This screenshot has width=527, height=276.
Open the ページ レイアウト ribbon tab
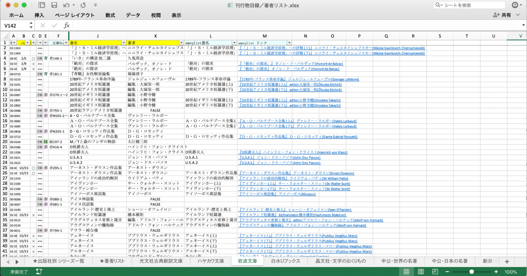[75, 15]
